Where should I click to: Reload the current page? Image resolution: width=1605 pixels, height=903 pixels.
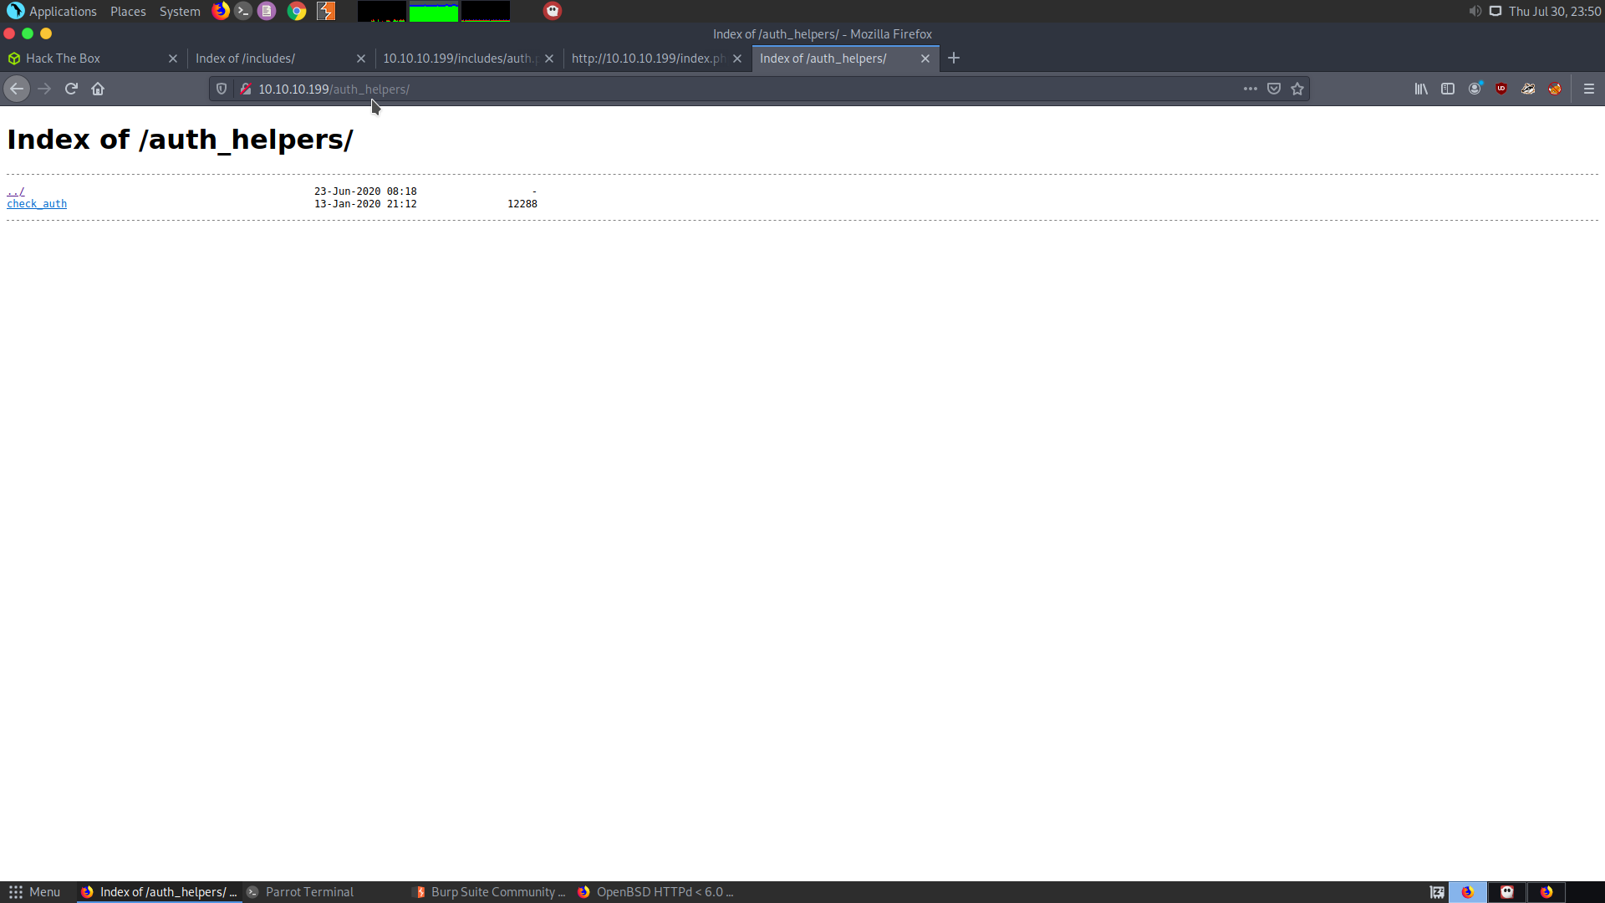pos(71,89)
